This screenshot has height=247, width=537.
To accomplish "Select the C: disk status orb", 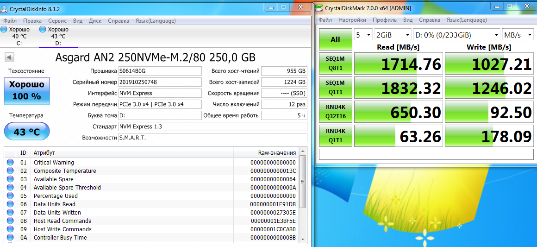I will (x=4, y=30).
